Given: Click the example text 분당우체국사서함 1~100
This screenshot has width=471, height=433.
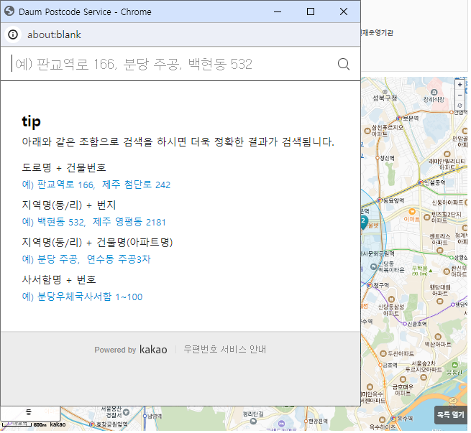Looking at the screenshot, I should 89,297.
